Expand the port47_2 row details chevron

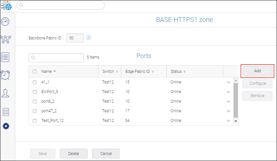tap(228, 111)
